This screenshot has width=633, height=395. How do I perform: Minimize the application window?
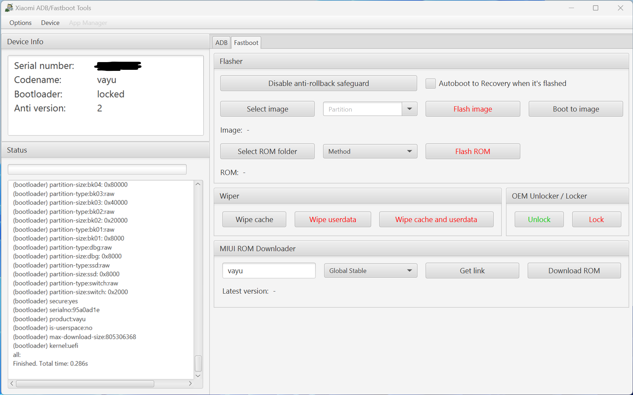[571, 8]
